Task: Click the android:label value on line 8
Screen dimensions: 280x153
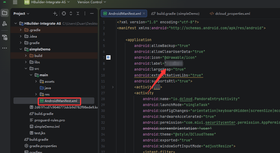Action: coord(174,63)
